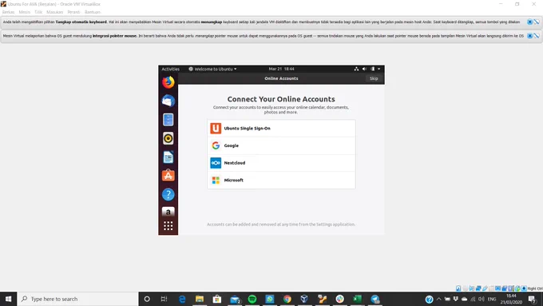Click the VirtualBox shared folders status icon
The image size is (543, 306).
[491, 288]
